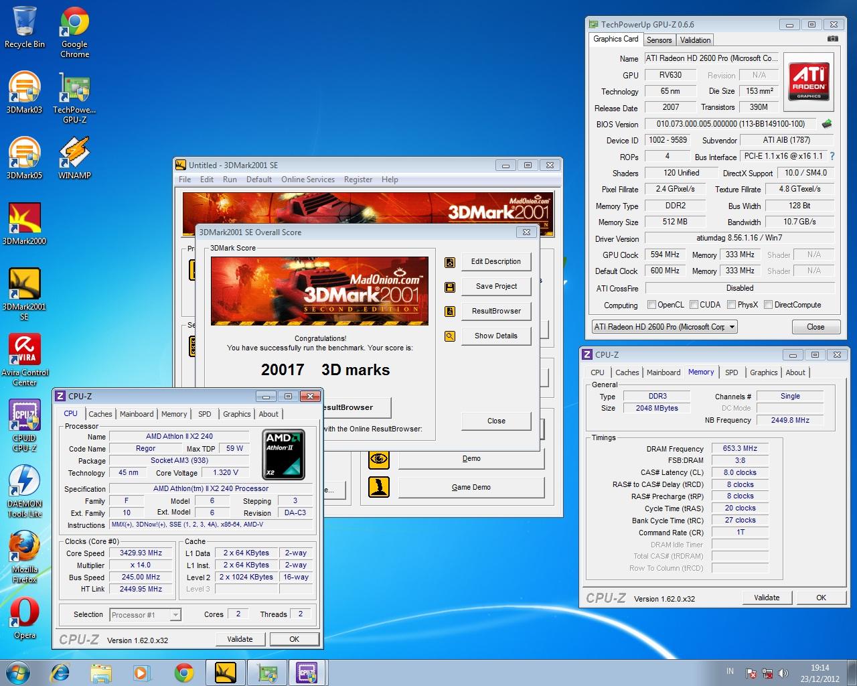Open the Register menu in 3DMark2001 SE

358,180
